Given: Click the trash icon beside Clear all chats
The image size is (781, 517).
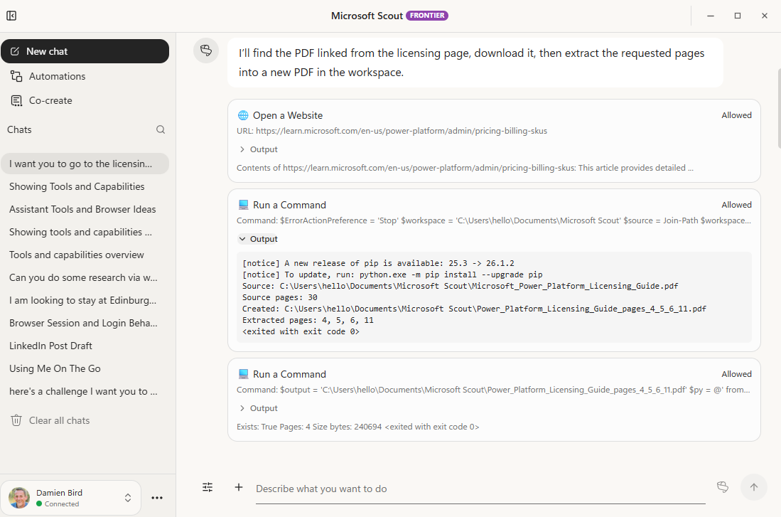Looking at the screenshot, I should [16, 420].
